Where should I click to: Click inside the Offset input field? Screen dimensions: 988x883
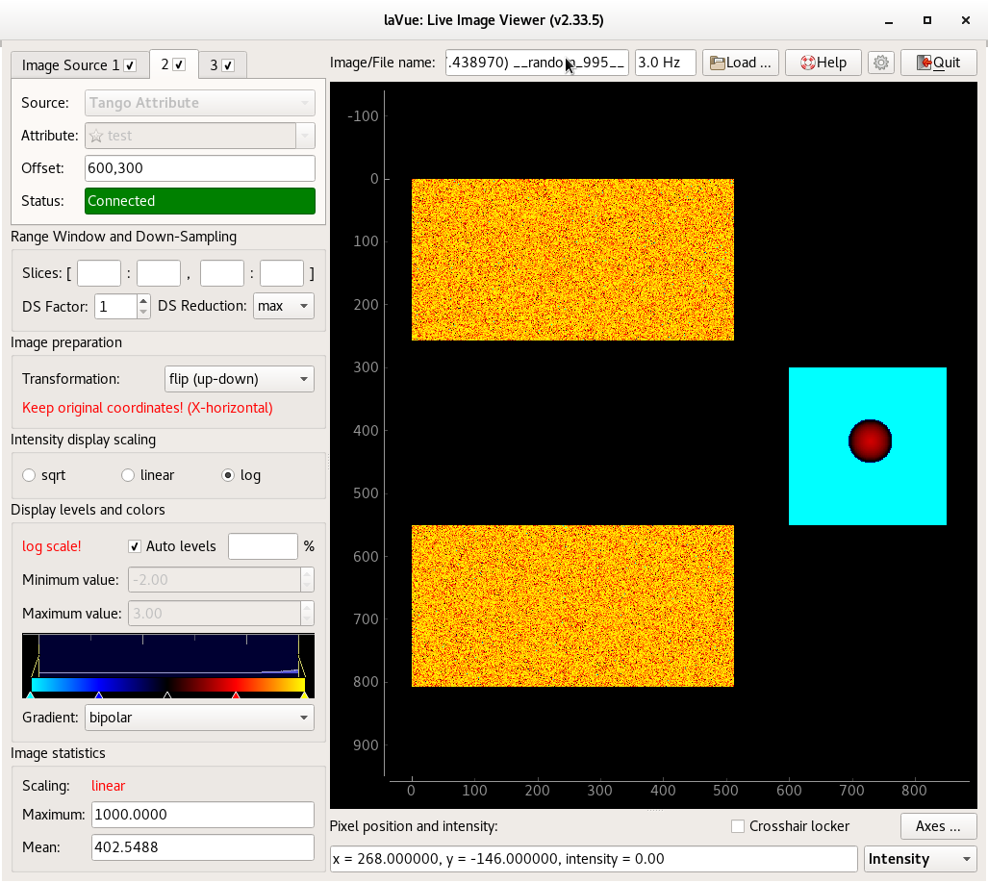pyautogui.click(x=199, y=167)
